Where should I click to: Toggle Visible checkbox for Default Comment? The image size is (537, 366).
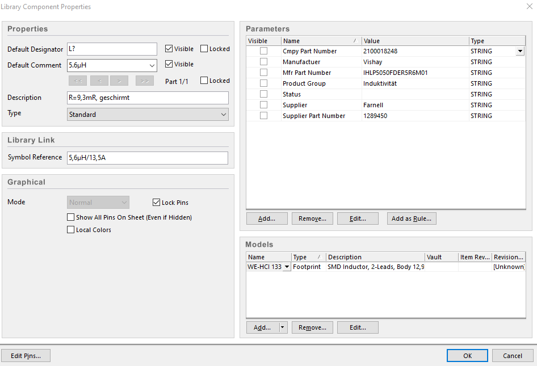tap(169, 64)
